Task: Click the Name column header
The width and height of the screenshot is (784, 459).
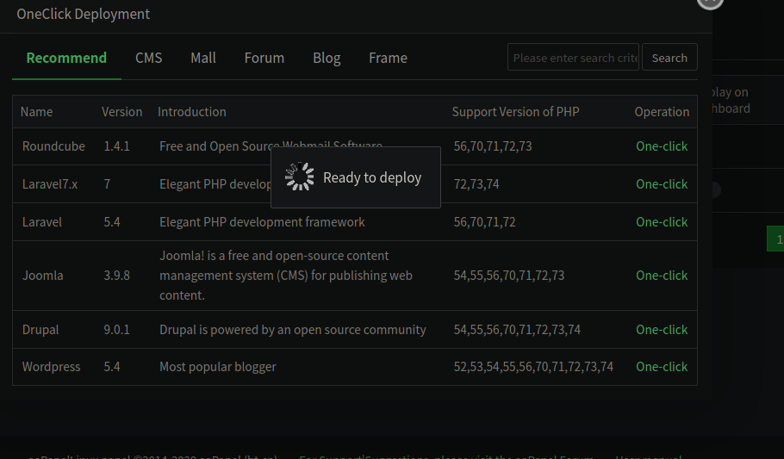Action: tap(37, 112)
